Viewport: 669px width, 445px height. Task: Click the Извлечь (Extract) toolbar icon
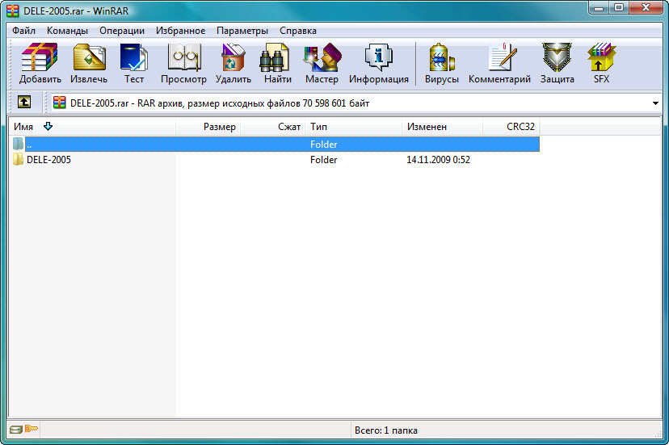pos(89,57)
